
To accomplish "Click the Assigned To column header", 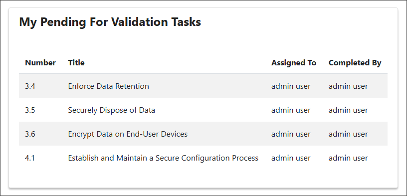I will click(294, 63).
